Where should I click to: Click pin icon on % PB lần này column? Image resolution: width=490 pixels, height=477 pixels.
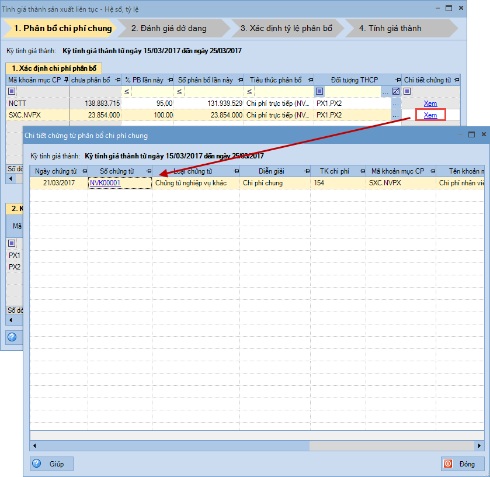point(170,80)
